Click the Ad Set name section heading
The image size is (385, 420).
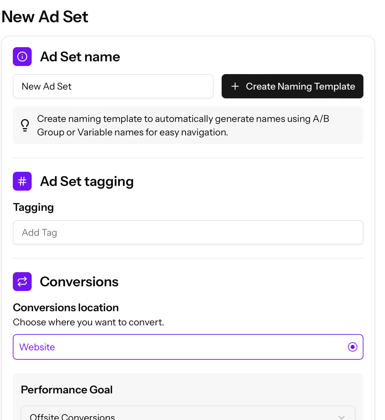click(80, 57)
